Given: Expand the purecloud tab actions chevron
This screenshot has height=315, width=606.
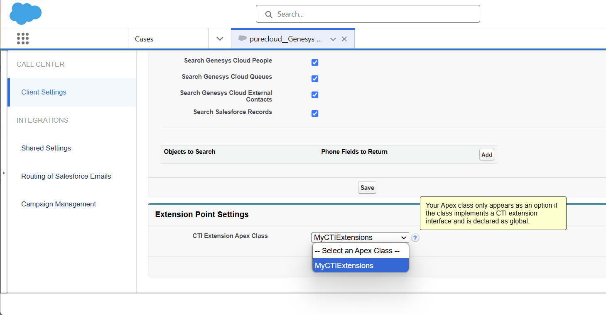Looking at the screenshot, I should click(333, 39).
